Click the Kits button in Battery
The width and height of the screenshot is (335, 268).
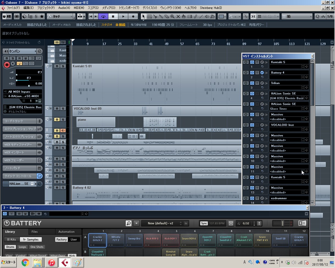(12, 239)
